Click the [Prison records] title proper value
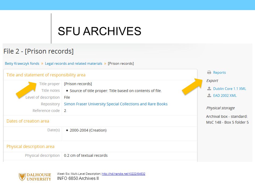 coord(78,84)
